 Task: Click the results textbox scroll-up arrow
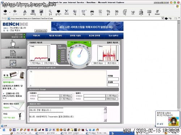coord(105,108)
